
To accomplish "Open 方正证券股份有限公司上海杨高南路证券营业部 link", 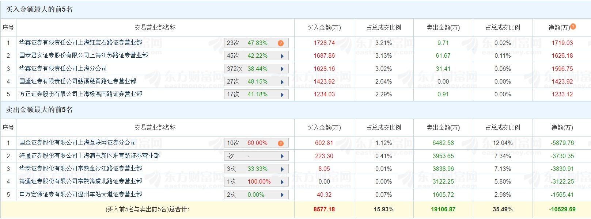I will (x=81, y=94).
